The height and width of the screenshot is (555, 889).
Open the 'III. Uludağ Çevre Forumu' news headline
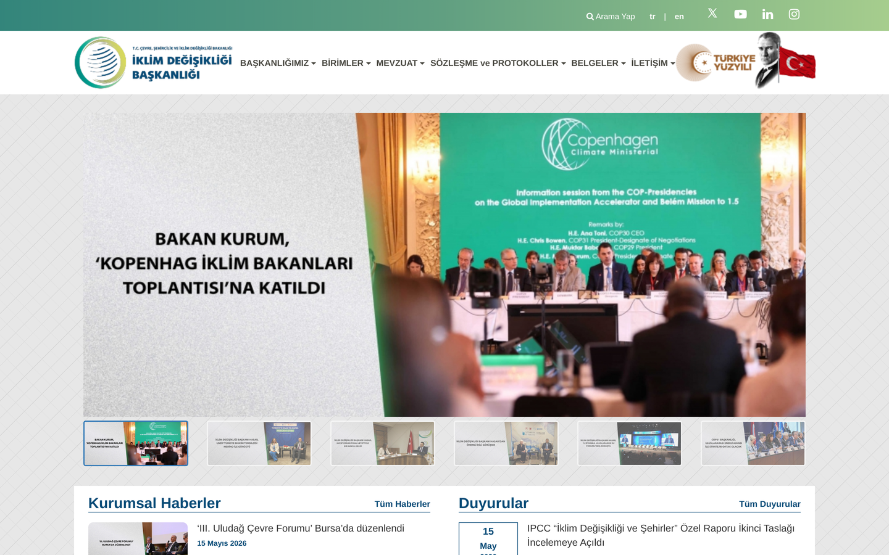coord(301,528)
